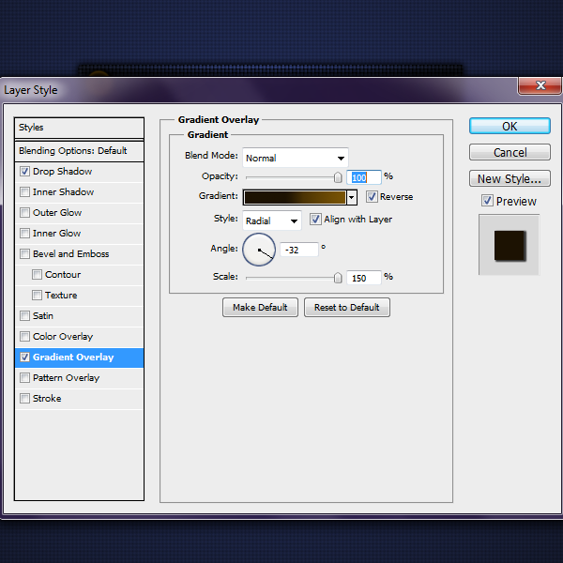Screen dimensions: 563x563
Task: Open the Stroke settings label
Action: 47,399
